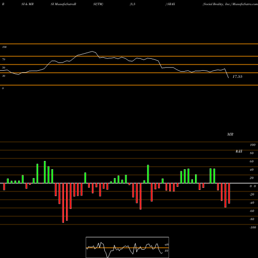Click the MR value label 8.55
Image resolution: width=258 pixels, height=258 pixels.
tap(239, 151)
